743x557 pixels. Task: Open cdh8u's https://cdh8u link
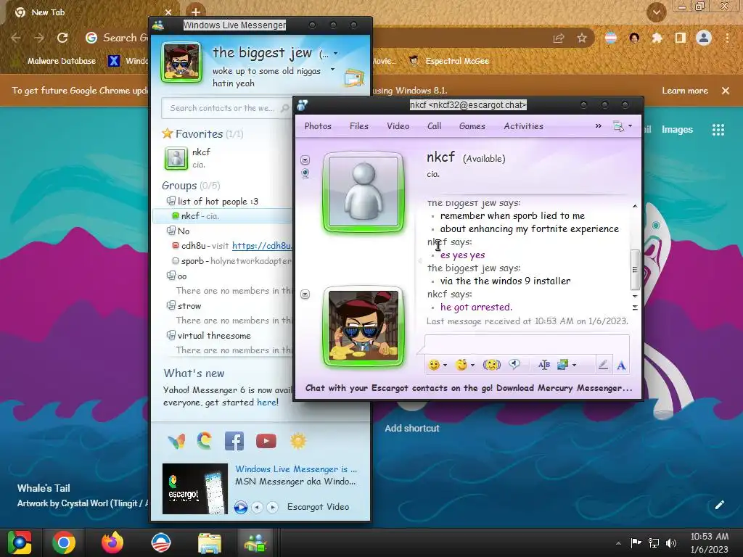(x=262, y=246)
